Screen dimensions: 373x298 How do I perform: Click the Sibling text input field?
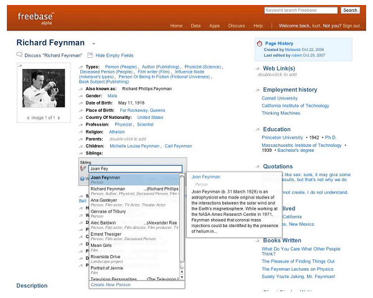135,169
